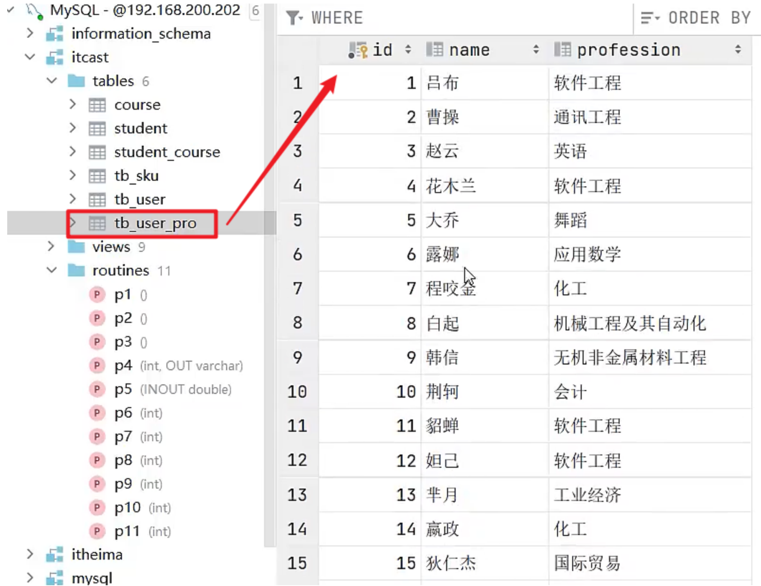Select procedure p2
Screen dimensions: 761x586
(x=131, y=318)
